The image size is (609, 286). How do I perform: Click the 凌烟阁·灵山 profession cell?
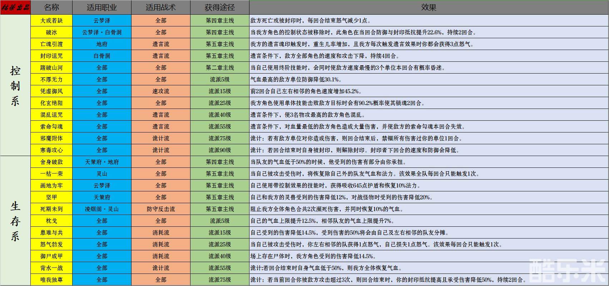pyautogui.click(x=101, y=209)
